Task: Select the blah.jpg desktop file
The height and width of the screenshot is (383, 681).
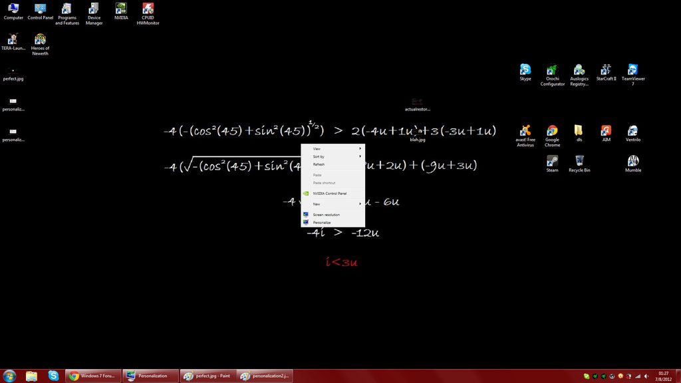Action: [x=418, y=134]
